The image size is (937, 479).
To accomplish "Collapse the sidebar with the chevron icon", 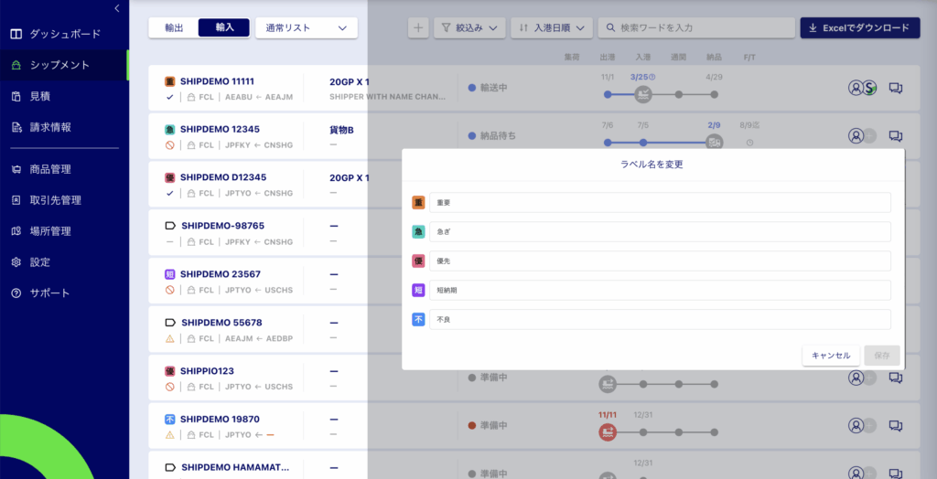I will (x=117, y=8).
